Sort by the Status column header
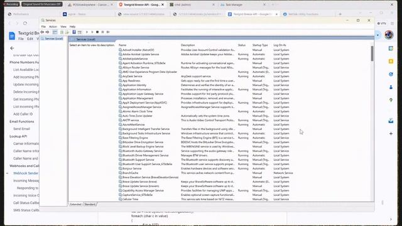Viewport: 402px width, 226px height. pyautogui.click(x=242, y=45)
